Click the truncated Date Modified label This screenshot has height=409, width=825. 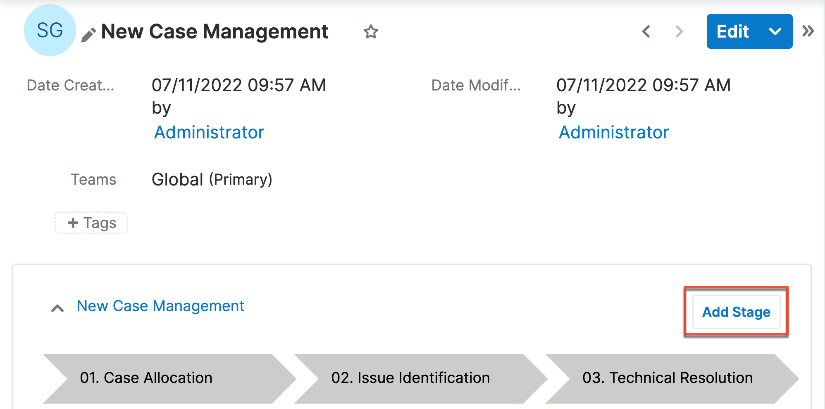point(476,86)
